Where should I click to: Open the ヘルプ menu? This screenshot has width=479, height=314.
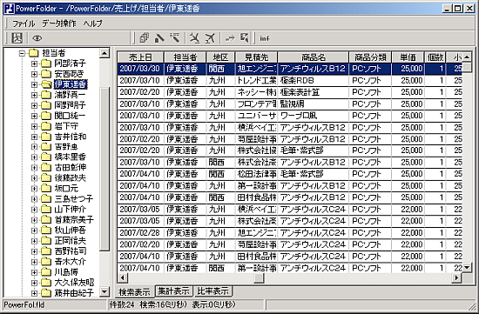pyautogui.click(x=93, y=23)
